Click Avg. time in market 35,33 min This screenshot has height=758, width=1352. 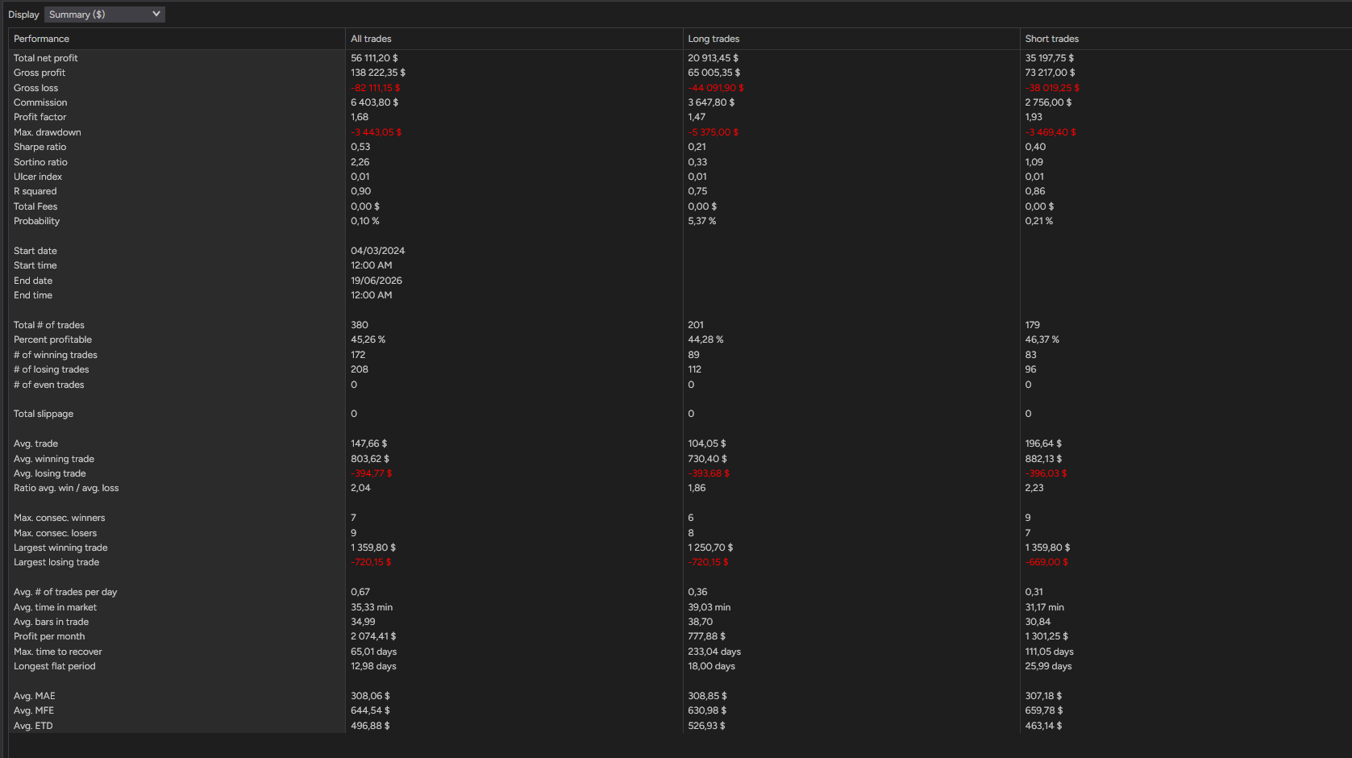[372, 607]
